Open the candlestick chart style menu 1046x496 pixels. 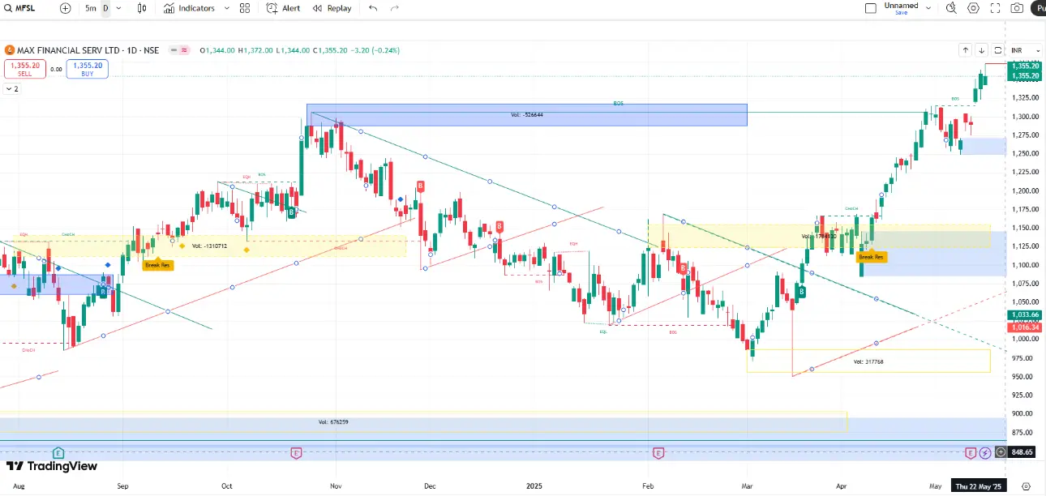pos(142,8)
